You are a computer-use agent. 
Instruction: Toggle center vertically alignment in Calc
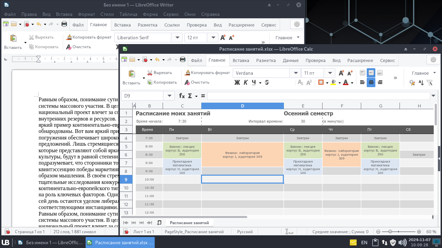371,73
